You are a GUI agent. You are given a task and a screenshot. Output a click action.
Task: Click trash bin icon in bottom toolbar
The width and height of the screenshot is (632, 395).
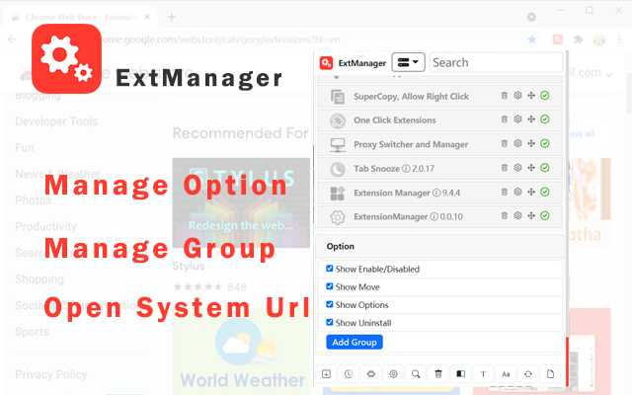tap(438, 374)
